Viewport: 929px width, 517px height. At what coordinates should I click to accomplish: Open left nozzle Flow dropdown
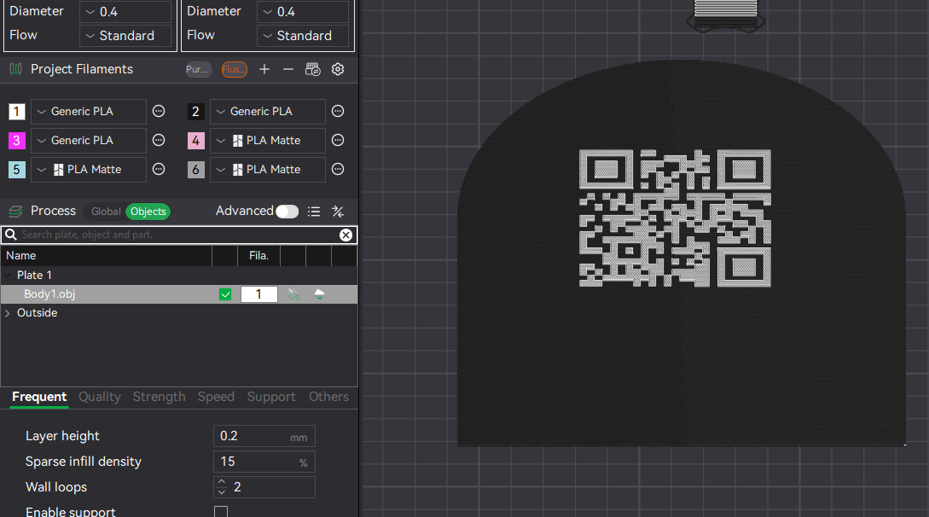click(125, 36)
